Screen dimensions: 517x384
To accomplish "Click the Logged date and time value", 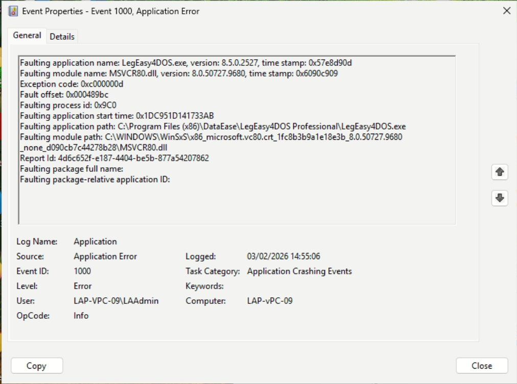I will (284, 257).
